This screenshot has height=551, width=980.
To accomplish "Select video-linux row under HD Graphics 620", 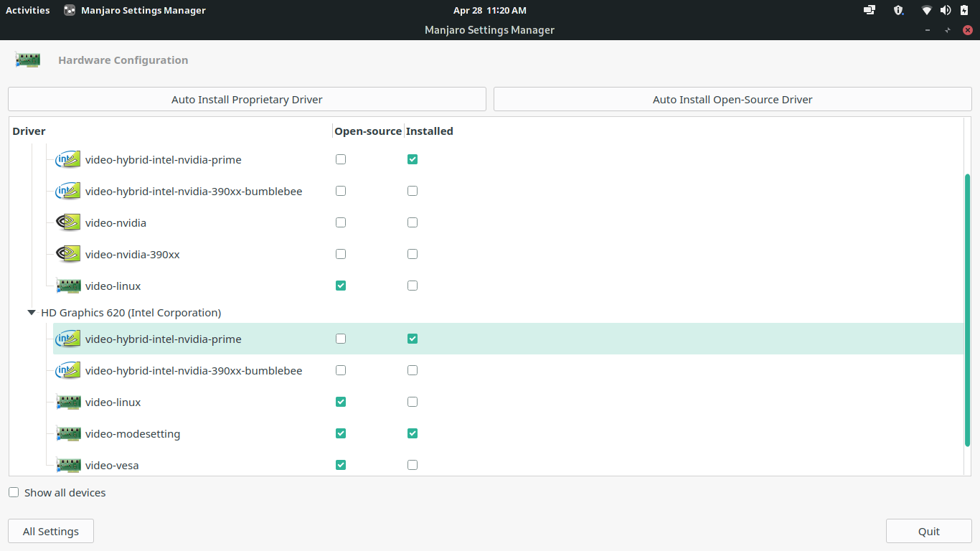I will [508, 402].
